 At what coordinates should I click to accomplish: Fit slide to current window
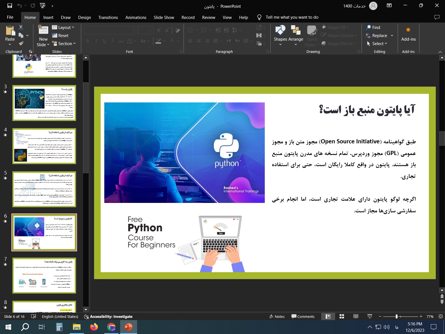[441, 316]
